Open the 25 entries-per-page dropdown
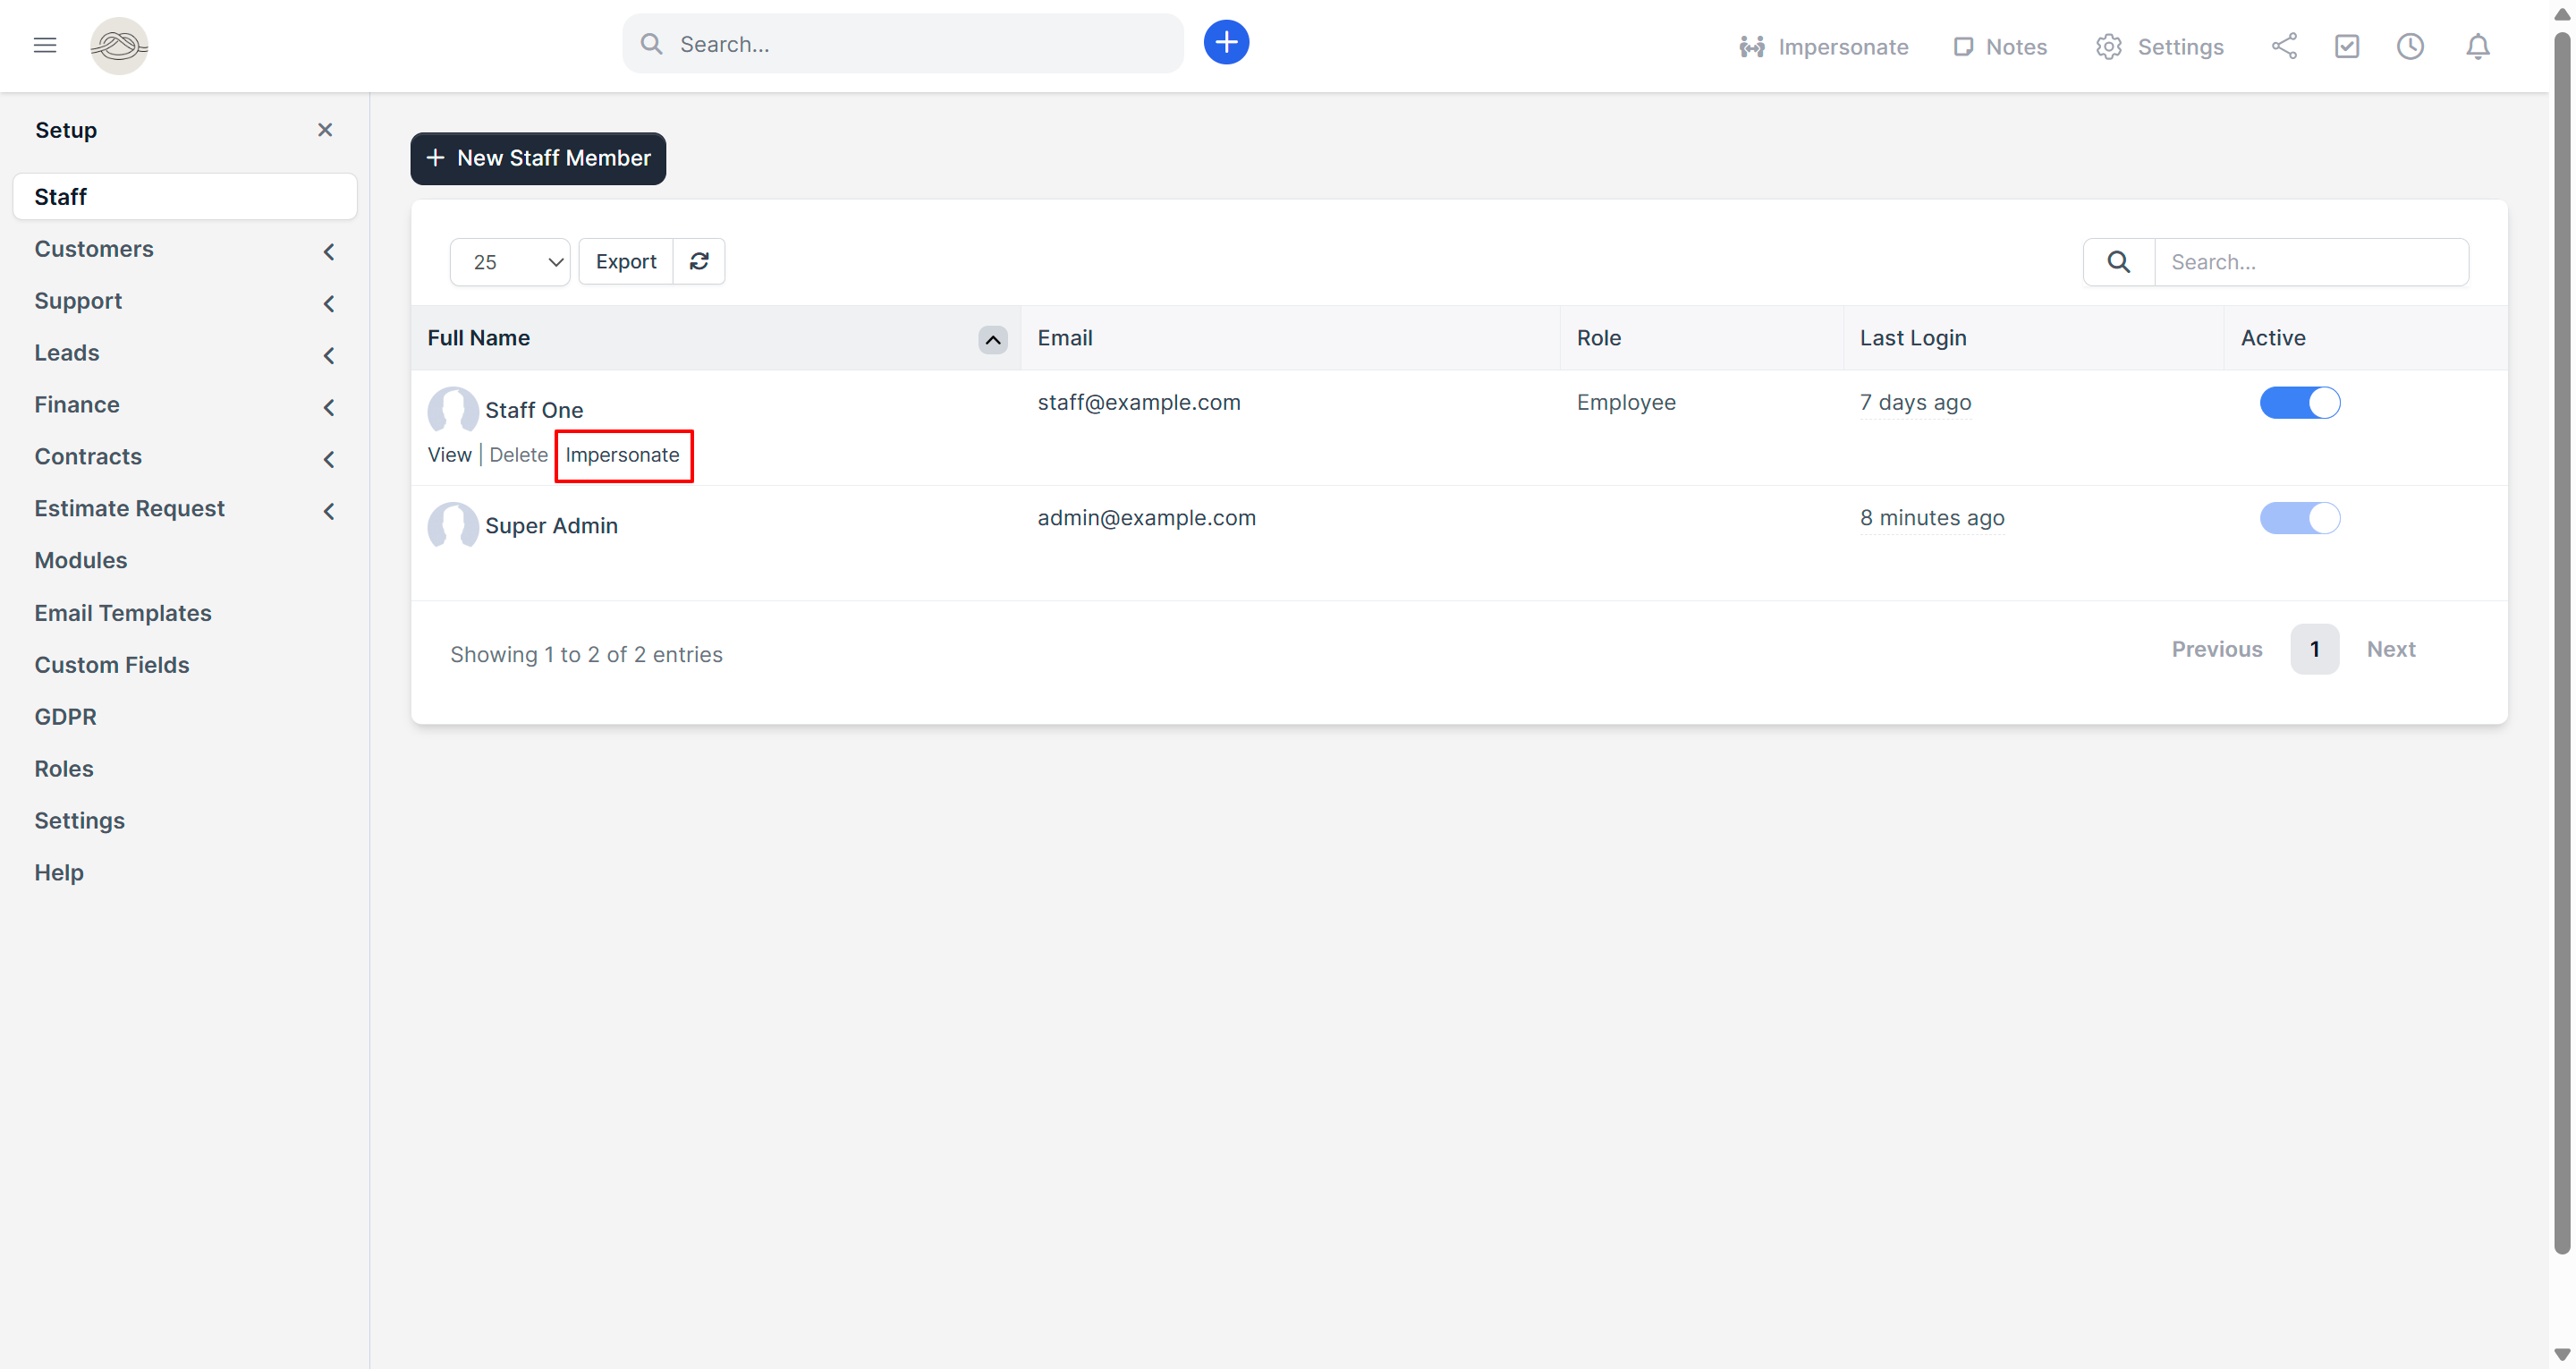 point(510,262)
